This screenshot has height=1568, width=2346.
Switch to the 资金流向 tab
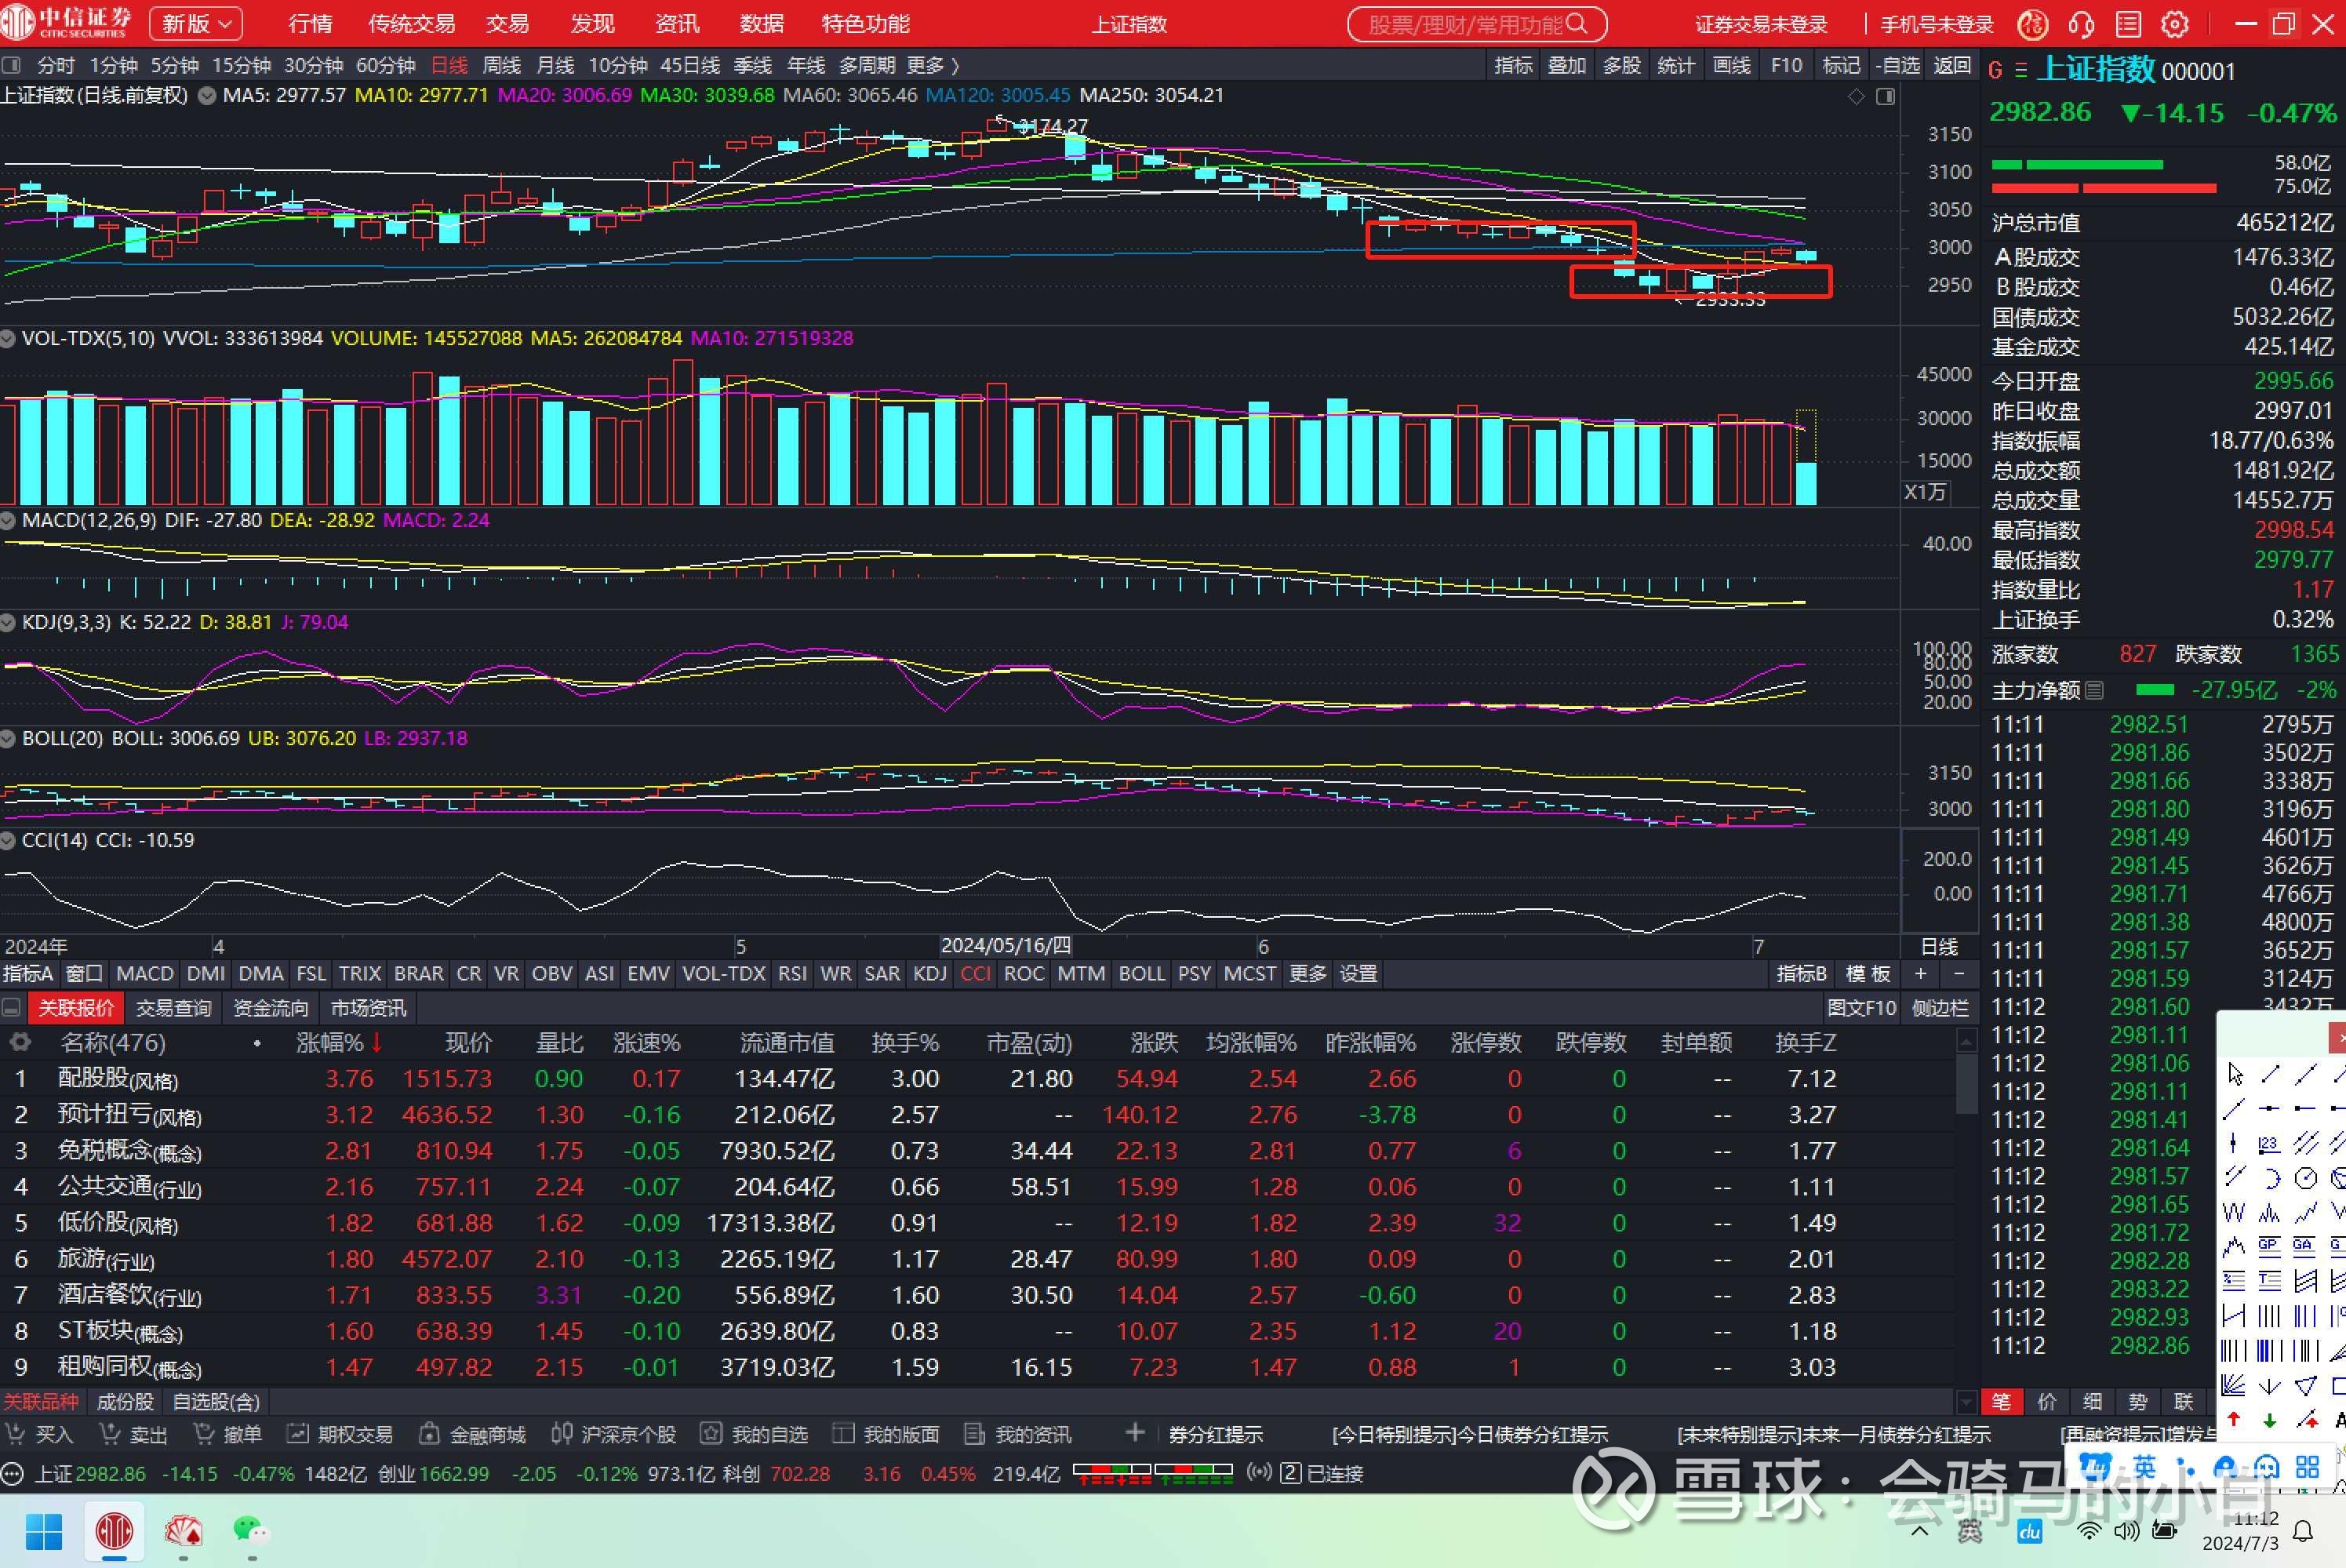tap(270, 1008)
